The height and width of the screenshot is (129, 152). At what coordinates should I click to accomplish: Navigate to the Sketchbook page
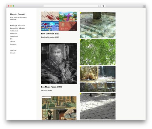click(x=14, y=36)
